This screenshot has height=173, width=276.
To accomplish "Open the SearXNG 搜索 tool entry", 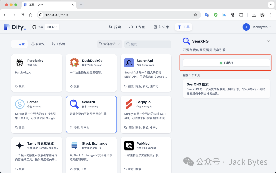I will tap(226, 89).
